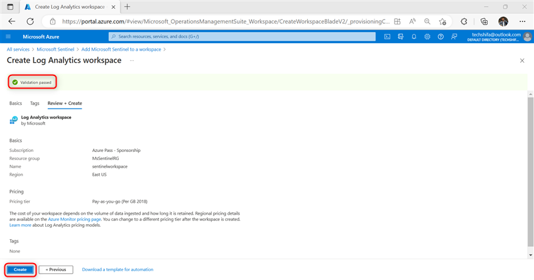
Task: Navigate to Add Microsoft Sentinel to a workspace breadcrumb
Action: pos(121,50)
